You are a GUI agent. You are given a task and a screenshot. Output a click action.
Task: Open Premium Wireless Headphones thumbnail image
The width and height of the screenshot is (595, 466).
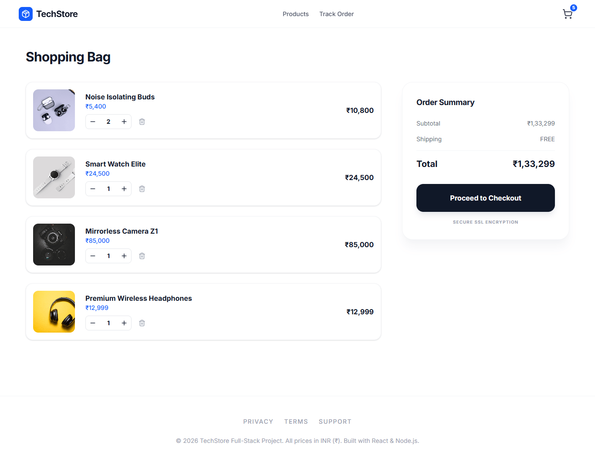coord(54,312)
